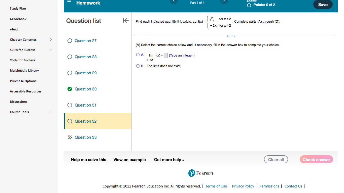The height and width of the screenshot is (193, 344).
Task: Click Check answer button
Action: coord(316,160)
